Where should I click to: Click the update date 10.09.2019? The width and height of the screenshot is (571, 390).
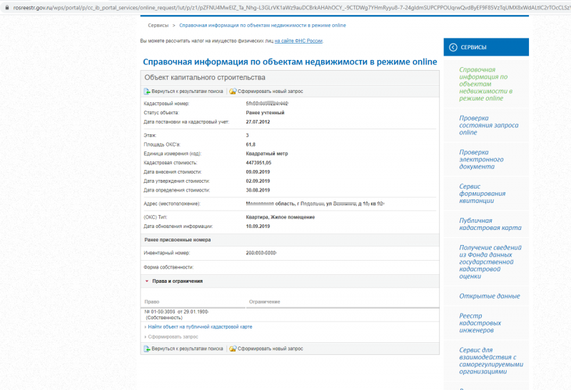coord(258,226)
